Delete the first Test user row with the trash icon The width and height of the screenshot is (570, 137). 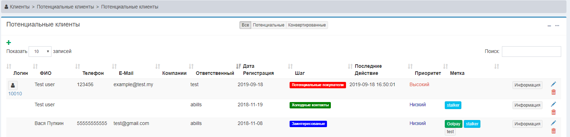tap(553, 92)
